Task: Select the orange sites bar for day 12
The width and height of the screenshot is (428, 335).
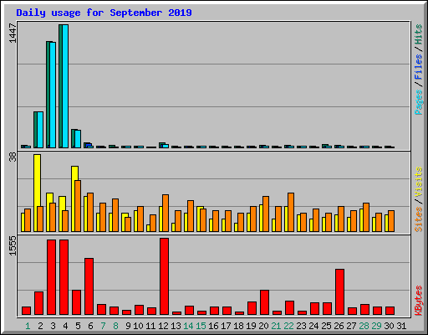Action: [166, 213]
